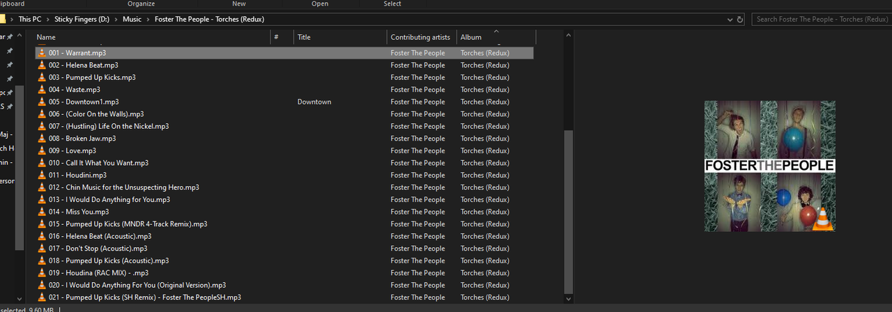Click the scrollbar down arrow of file list
This screenshot has height=312, width=892.
569,299
